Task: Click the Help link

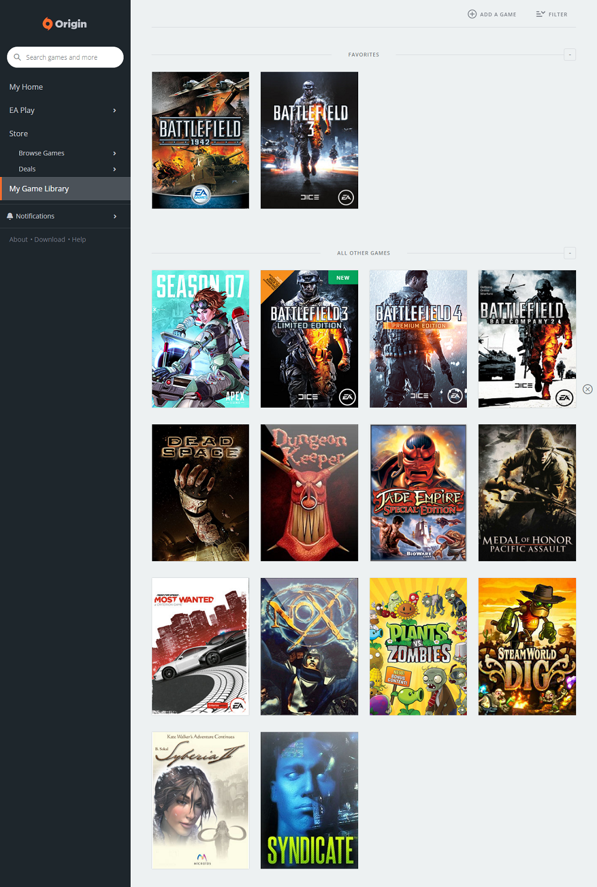Action: (x=79, y=240)
